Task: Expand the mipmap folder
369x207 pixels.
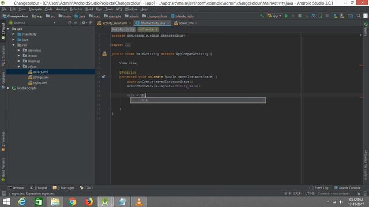Action: pyautogui.click(x=19, y=61)
